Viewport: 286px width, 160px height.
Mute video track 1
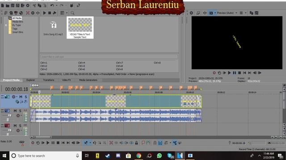click(x=21, y=97)
